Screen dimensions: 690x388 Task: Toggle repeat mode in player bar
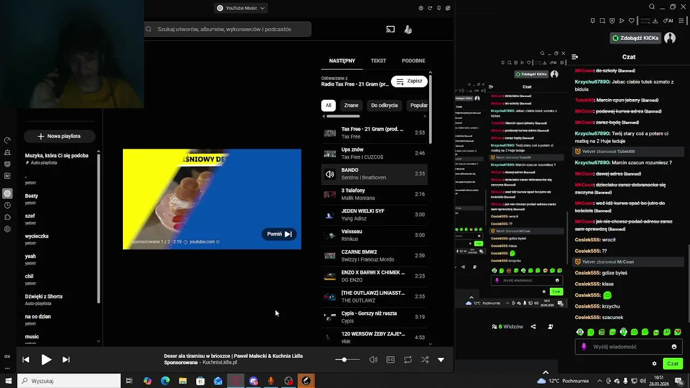pyautogui.click(x=408, y=359)
